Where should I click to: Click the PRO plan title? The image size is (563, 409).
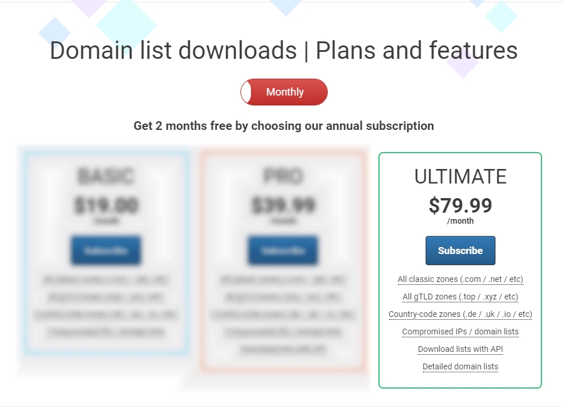(283, 176)
